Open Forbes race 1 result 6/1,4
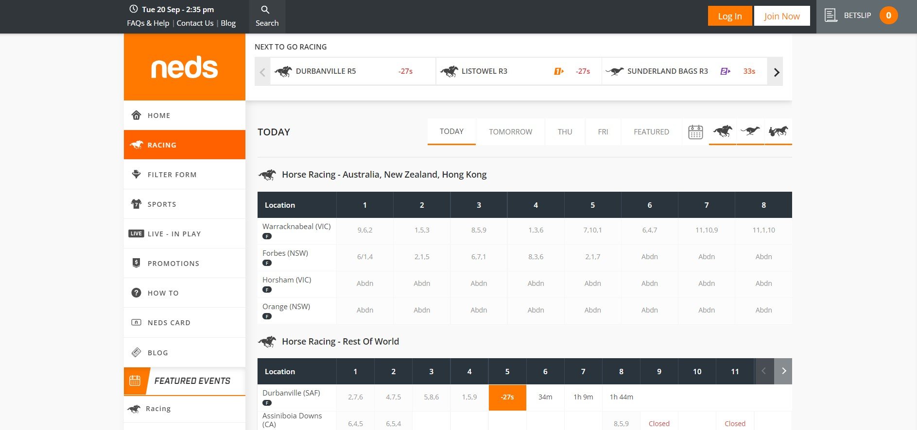Screen dimensions: 917x430 point(365,257)
